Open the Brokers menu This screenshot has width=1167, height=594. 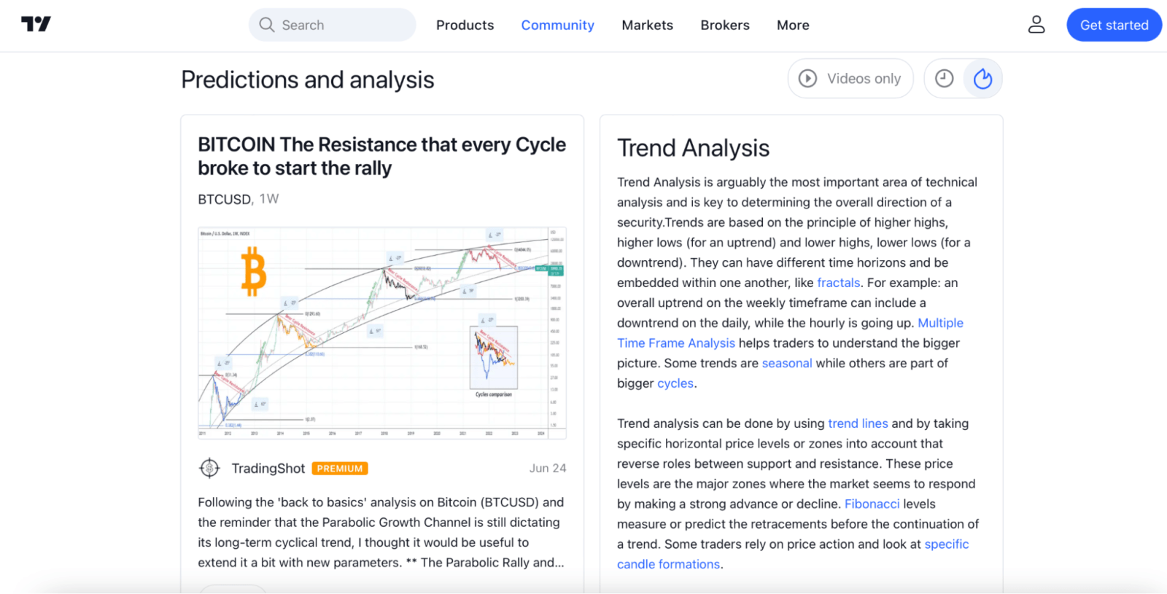click(x=724, y=25)
